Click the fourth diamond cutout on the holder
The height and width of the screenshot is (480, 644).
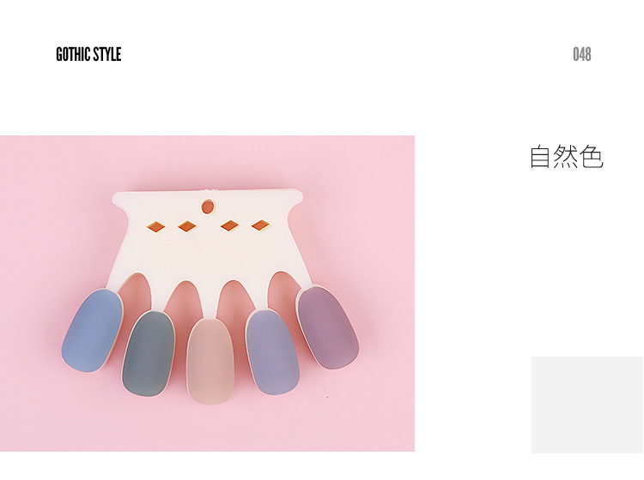(x=261, y=225)
